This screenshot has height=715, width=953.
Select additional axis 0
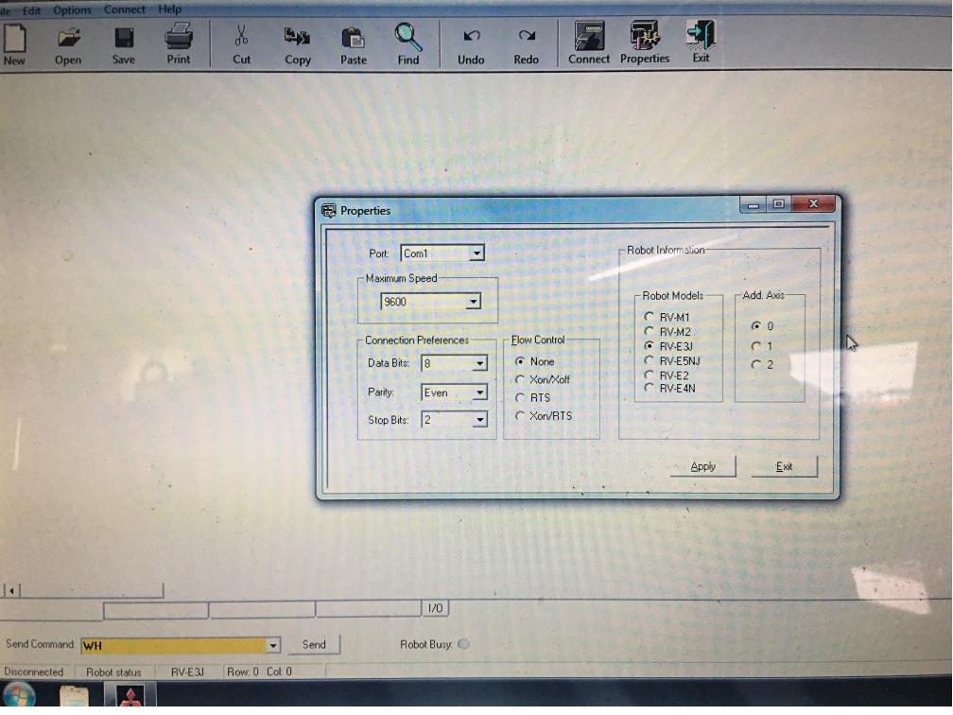coord(756,326)
